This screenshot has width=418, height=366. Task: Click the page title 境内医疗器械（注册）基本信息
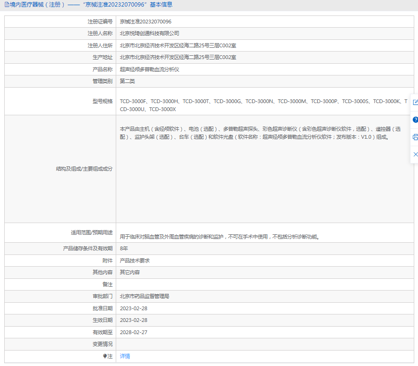(91, 5)
